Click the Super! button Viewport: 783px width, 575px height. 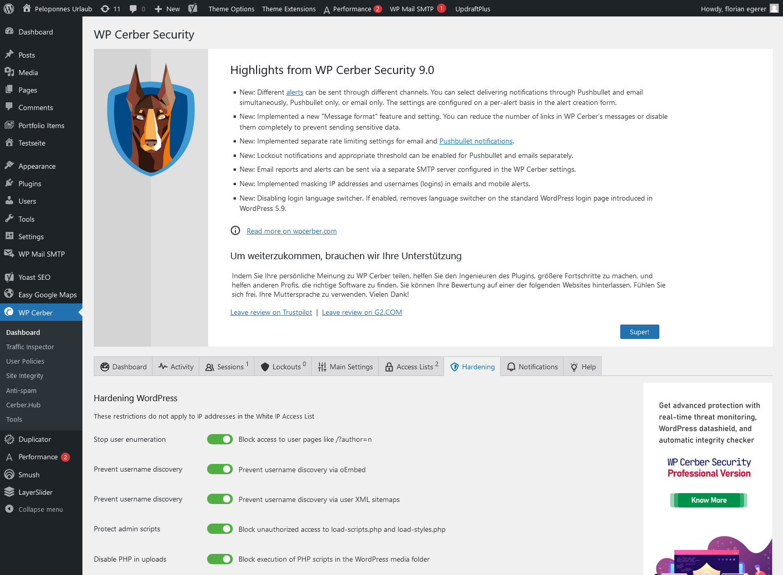[x=639, y=332]
